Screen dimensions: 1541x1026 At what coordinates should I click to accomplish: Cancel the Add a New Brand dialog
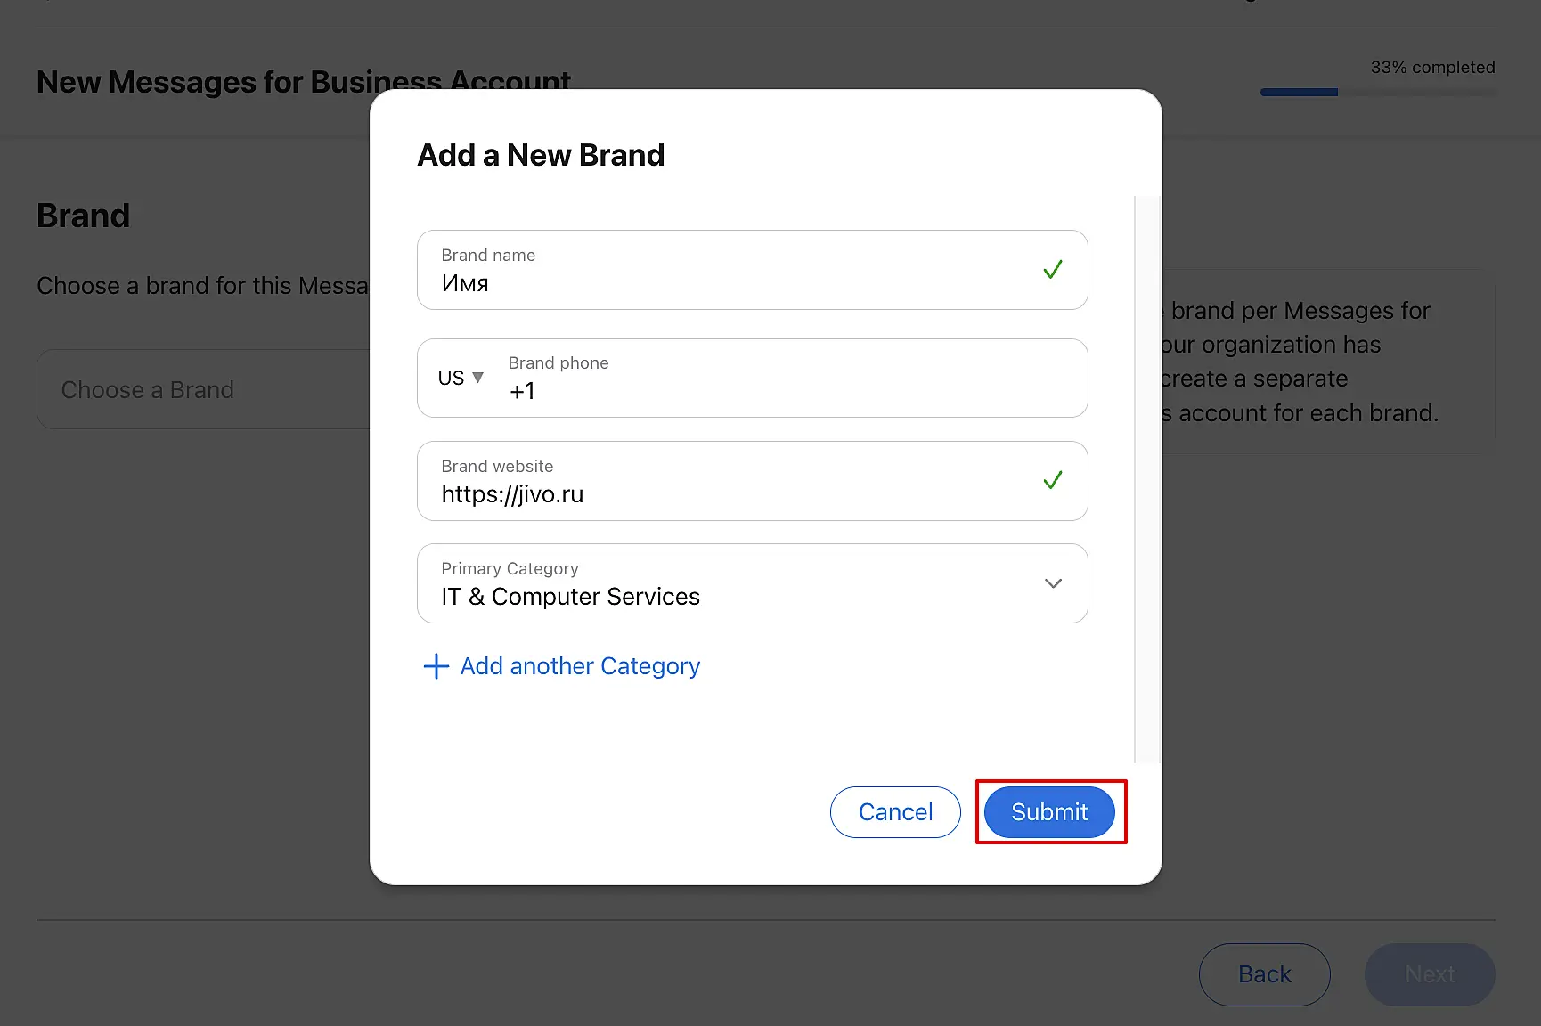pos(895,812)
